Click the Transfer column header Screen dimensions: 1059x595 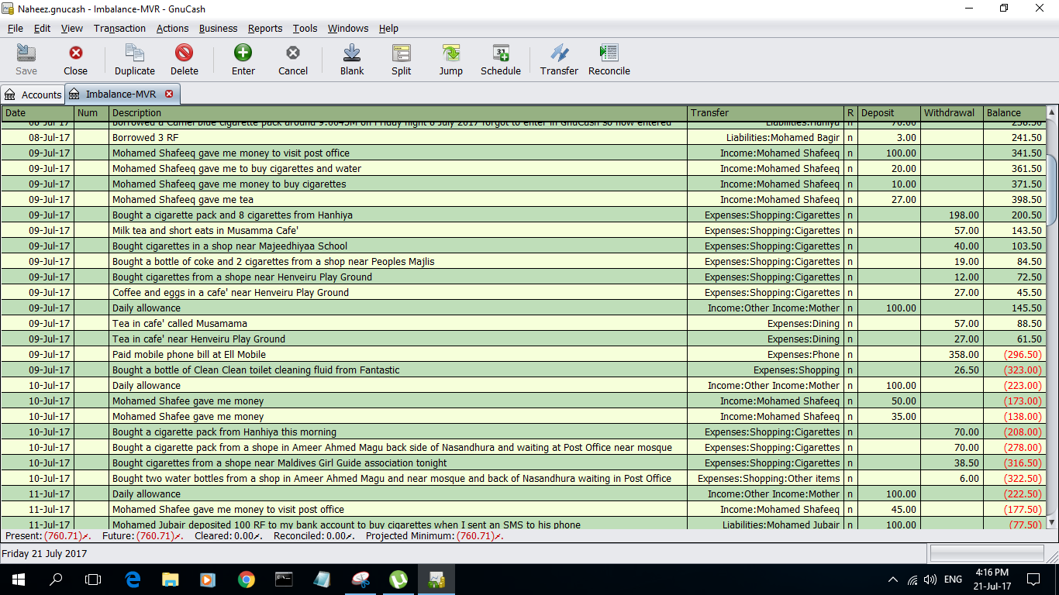765,113
